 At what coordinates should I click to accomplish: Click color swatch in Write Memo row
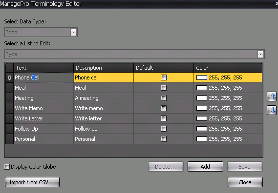click(202, 108)
